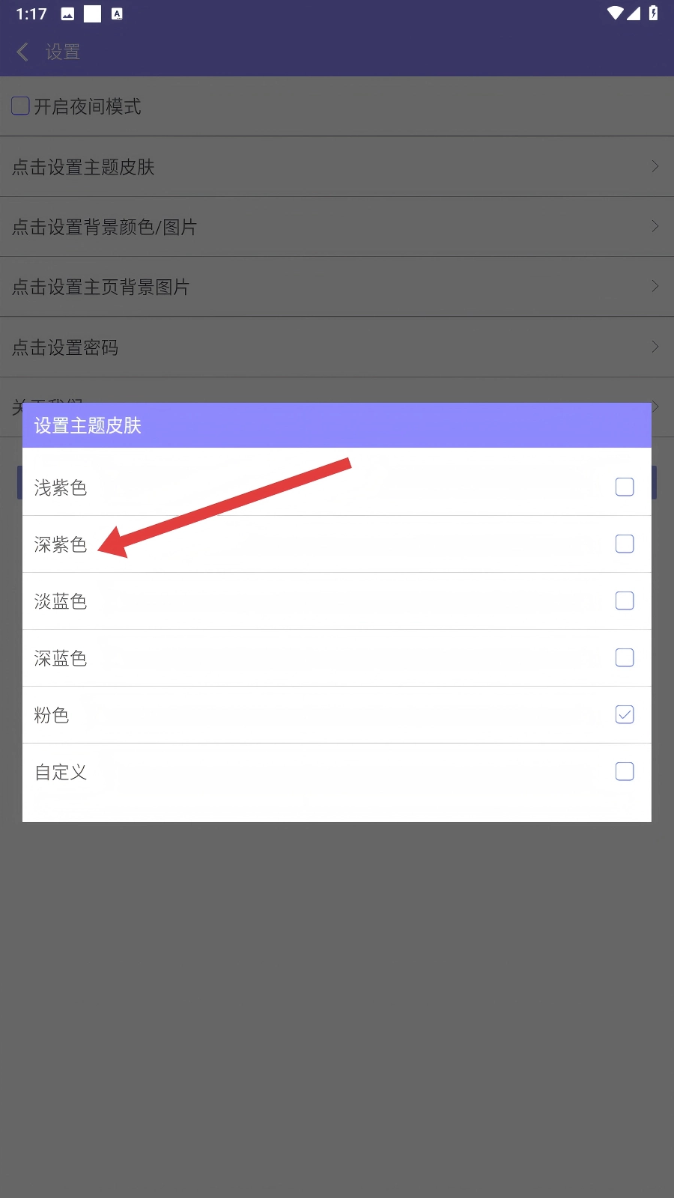
Task: Open chevron for 点击设置主题皮肤
Action: tap(655, 166)
